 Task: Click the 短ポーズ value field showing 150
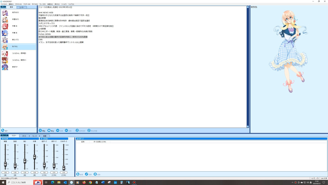pyautogui.click(x=44, y=172)
